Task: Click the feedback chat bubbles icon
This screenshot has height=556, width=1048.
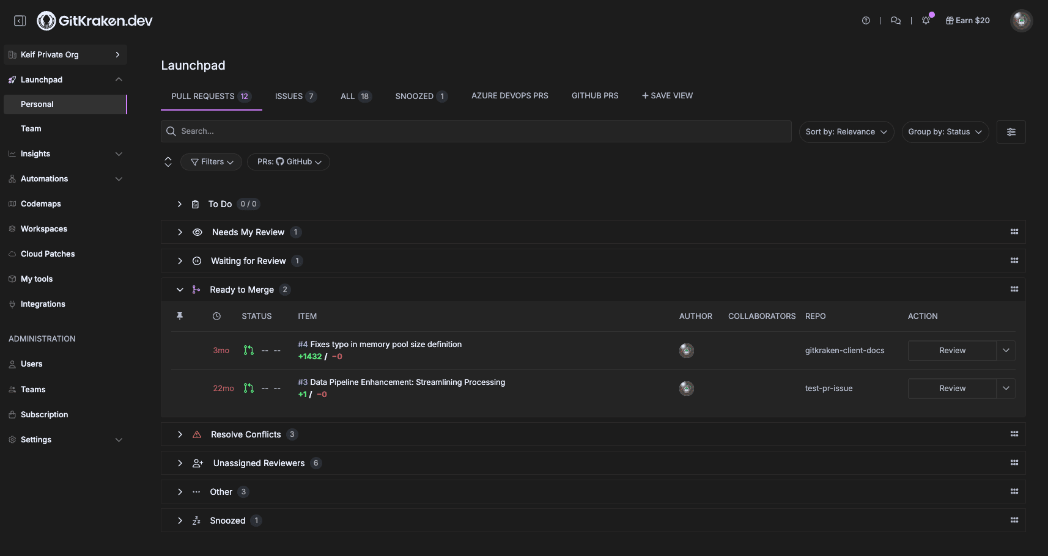Action: (895, 20)
